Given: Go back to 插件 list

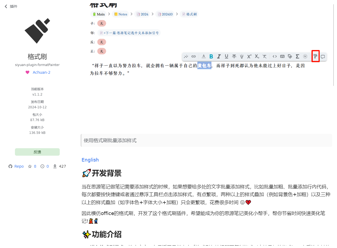Looking at the screenshot, I should click(11, 6).
